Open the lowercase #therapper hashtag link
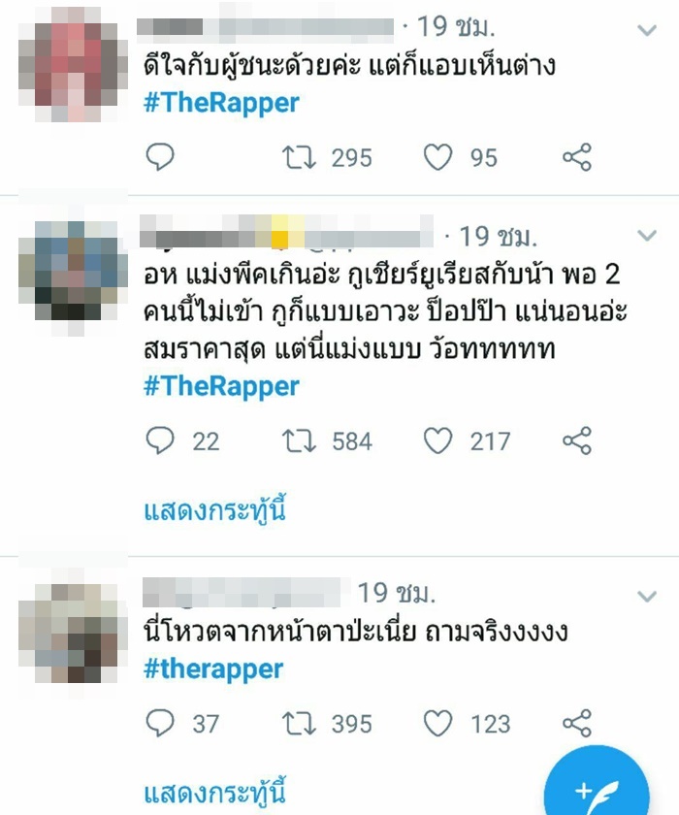This screenshot has width=679, height=815. coord(213,668)
